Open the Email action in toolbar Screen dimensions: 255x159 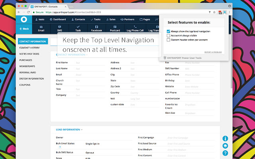(x=41, y=29)
